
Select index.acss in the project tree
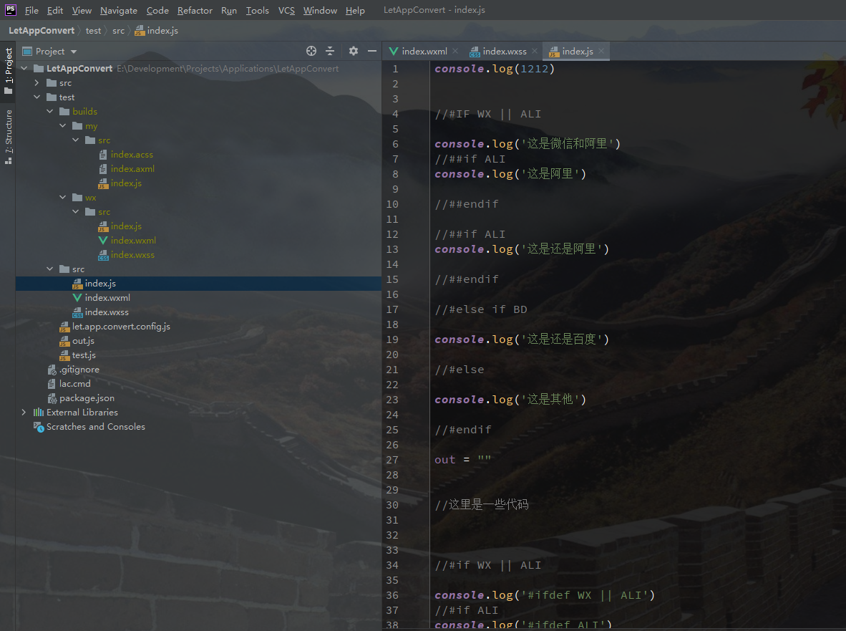tap(132, 155)
